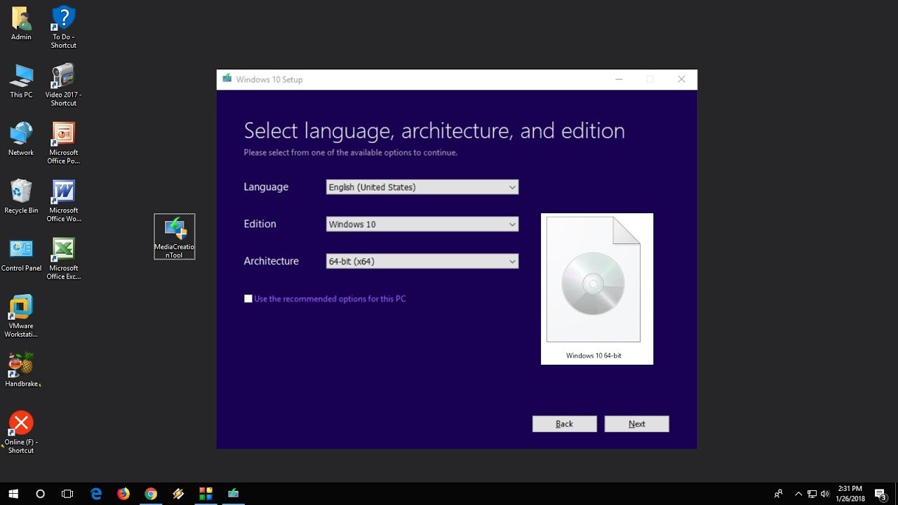Select the Microsoft Office Word shortcut

coord(64,201)
